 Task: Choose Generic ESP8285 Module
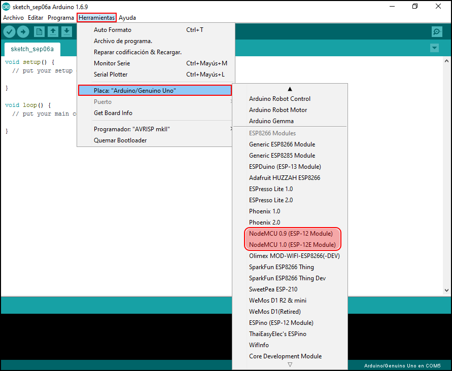[x=290, y=156]
